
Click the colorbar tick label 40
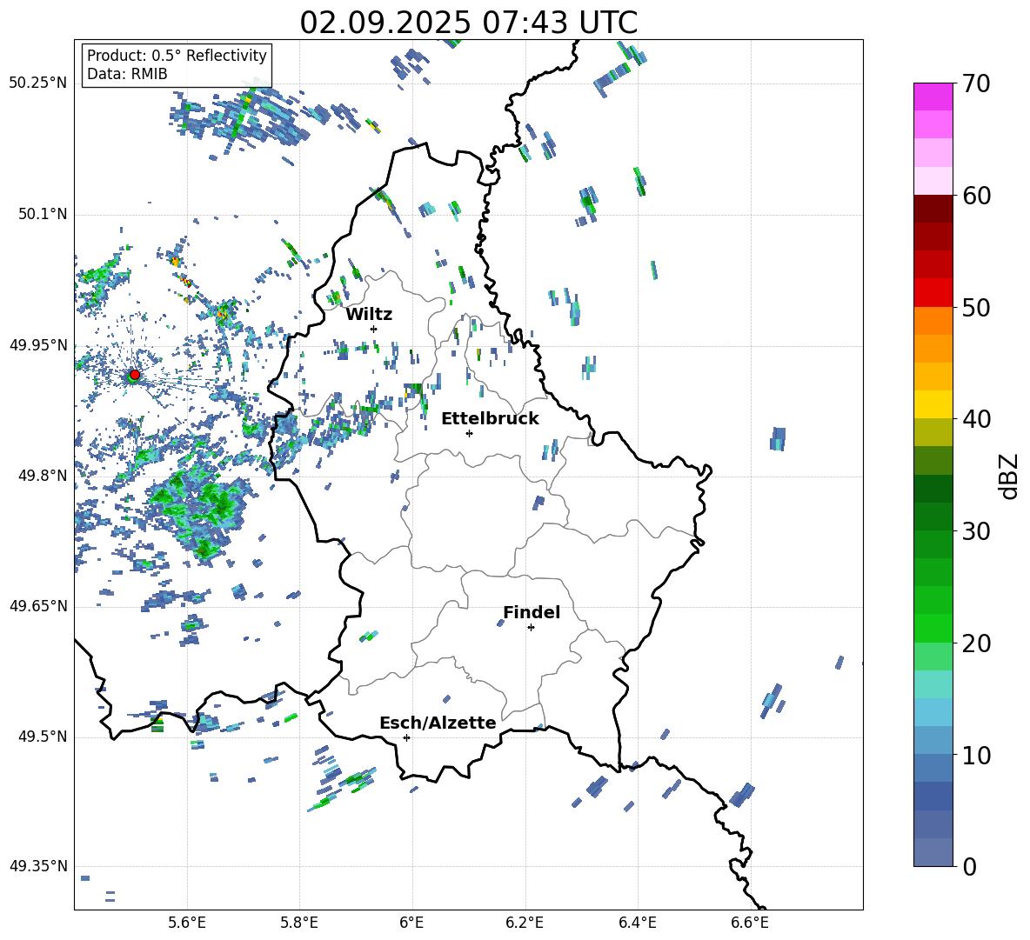[976, 419]
